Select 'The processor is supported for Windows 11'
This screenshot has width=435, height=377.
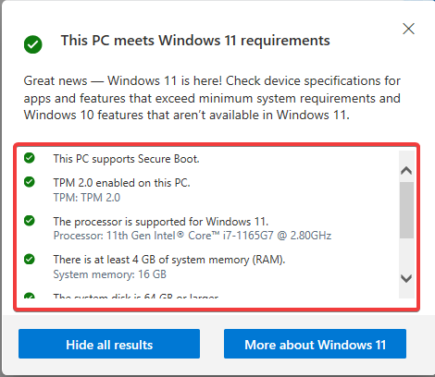(161, 222)
